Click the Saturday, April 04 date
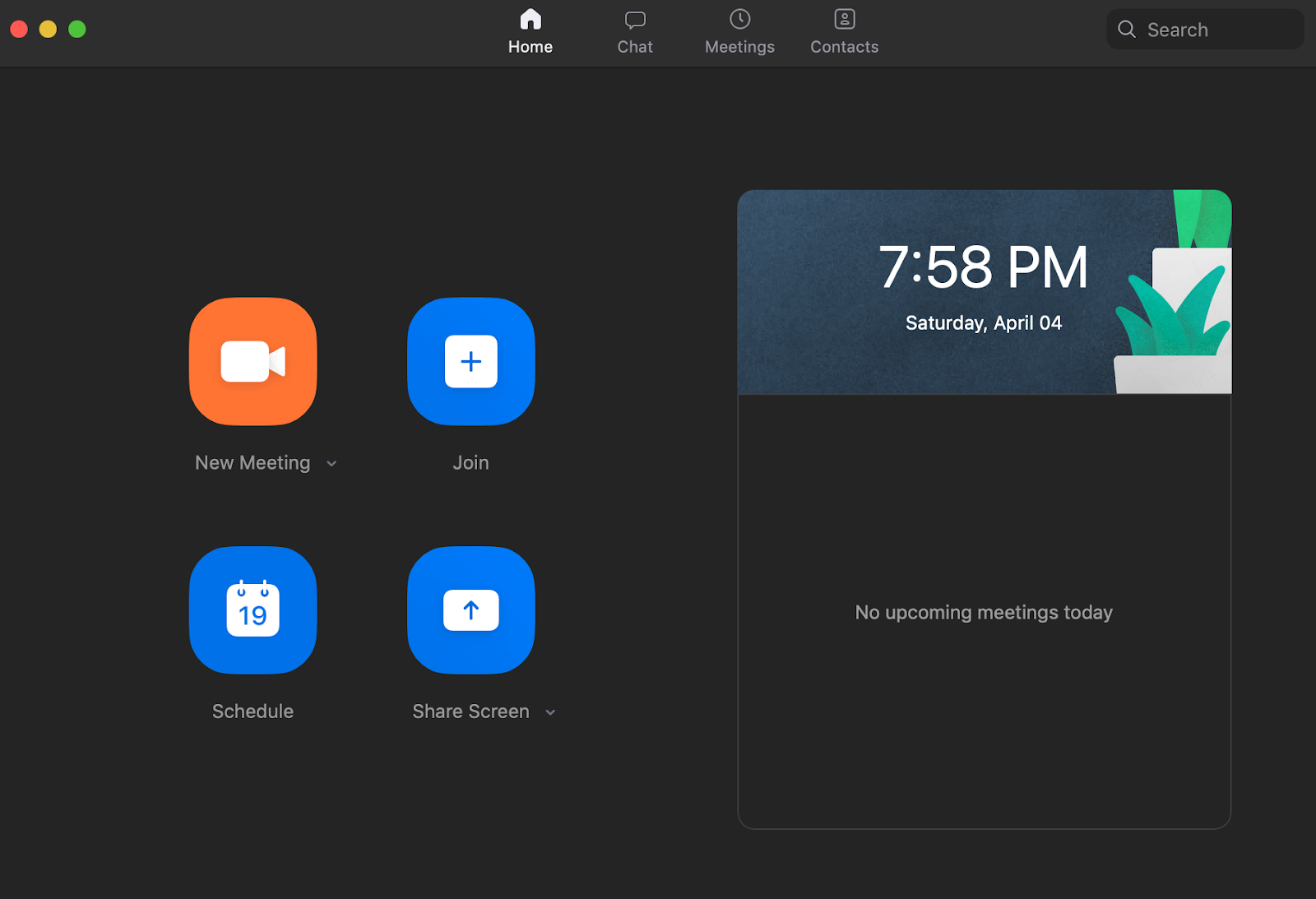The height and width of the screenshot is (899, 1316). [x=984, y=323]
